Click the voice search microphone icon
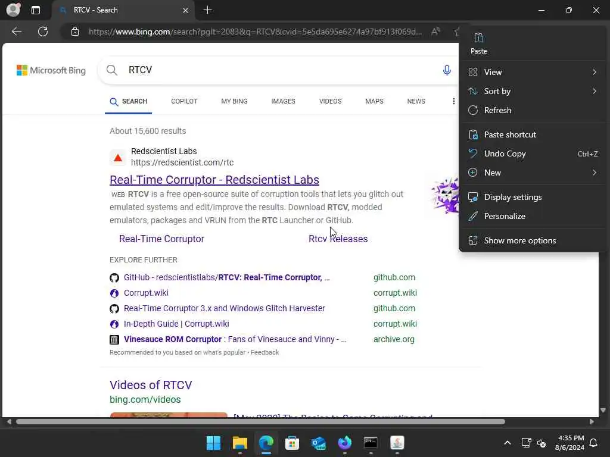This screenshot has width=610, height=457. pos(447,70)
